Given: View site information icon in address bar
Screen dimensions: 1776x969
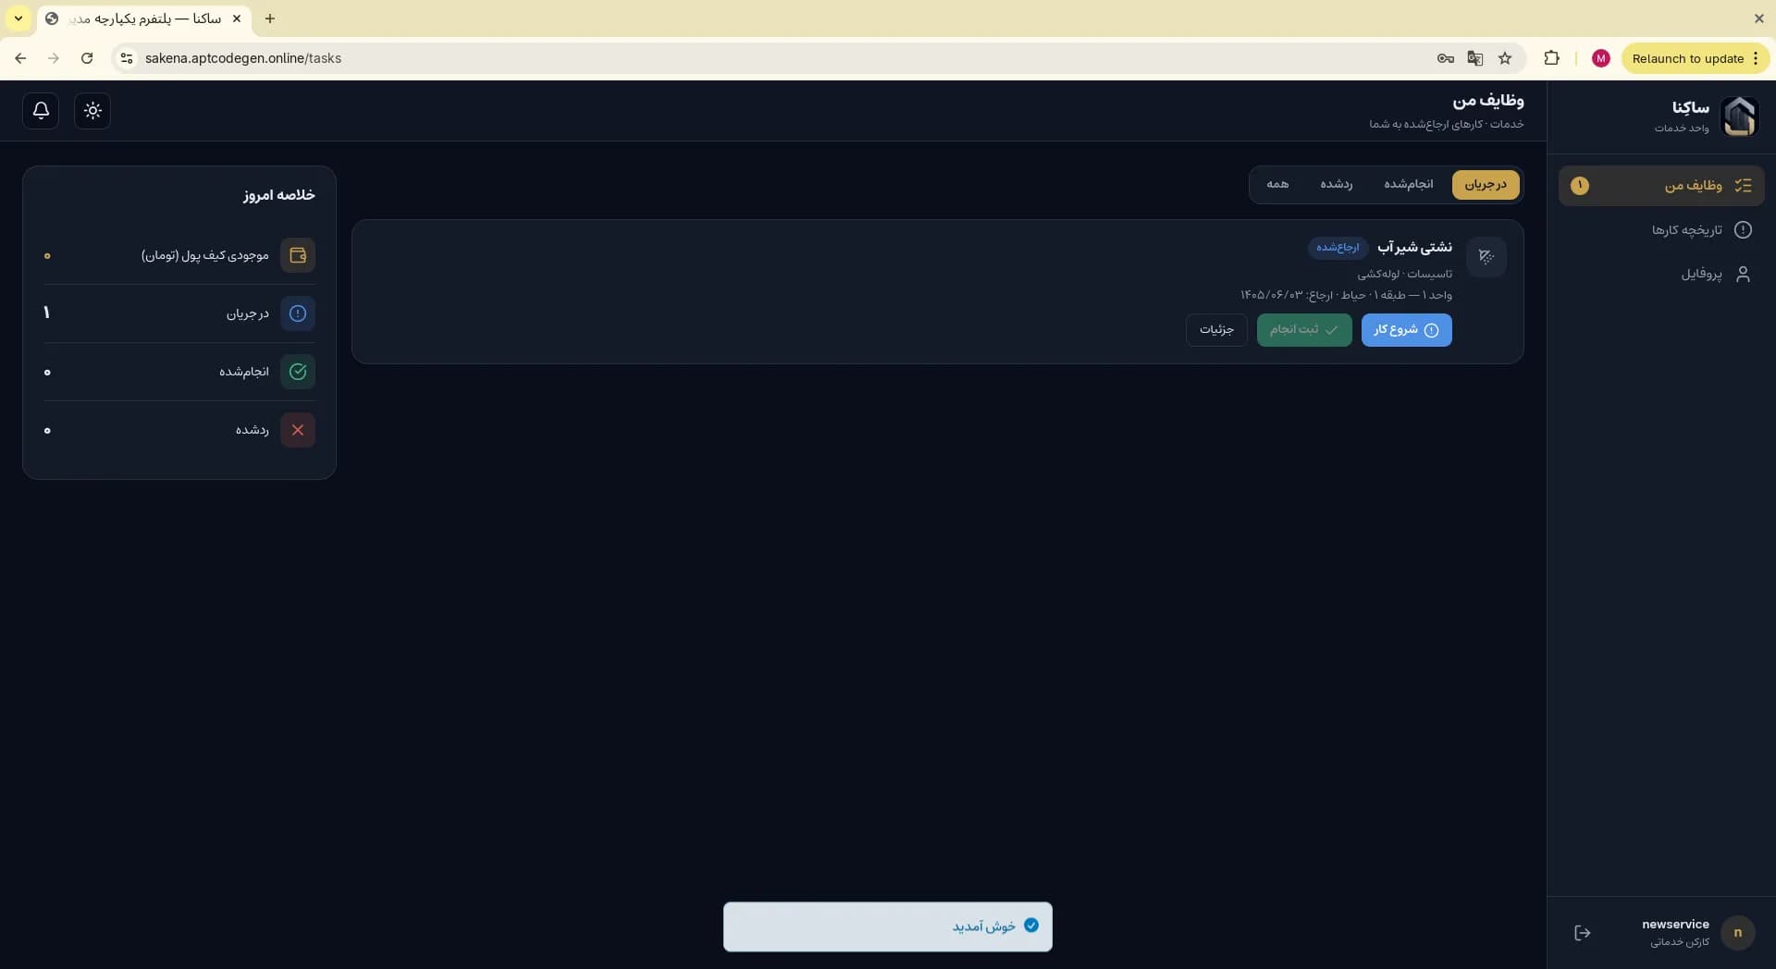Looking at the screenshot, I should [127, 58].
